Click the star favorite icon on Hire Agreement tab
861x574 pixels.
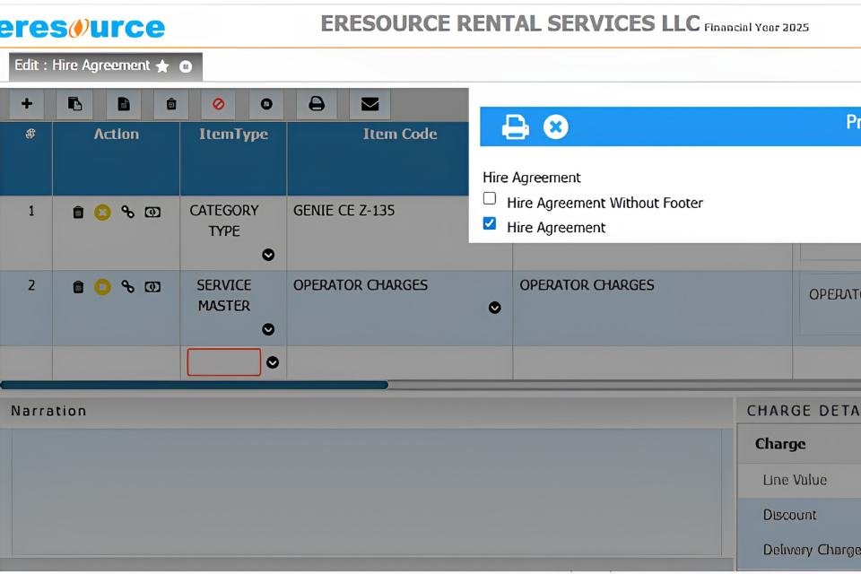162,66
